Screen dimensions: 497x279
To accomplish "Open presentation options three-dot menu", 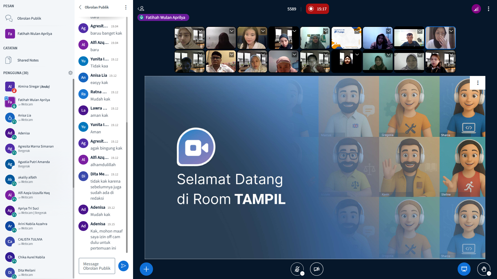I will [x=478, y=83].
